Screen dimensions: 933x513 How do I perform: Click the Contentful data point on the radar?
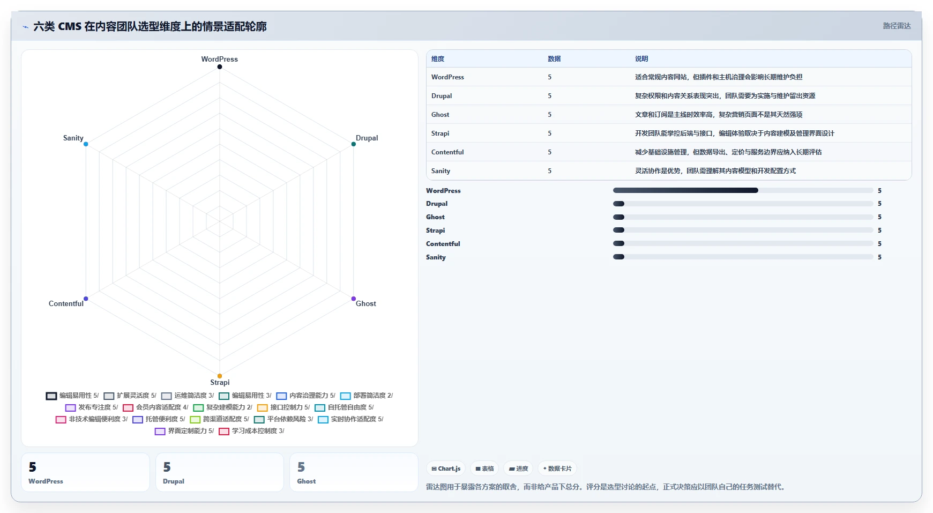(86, 299)
